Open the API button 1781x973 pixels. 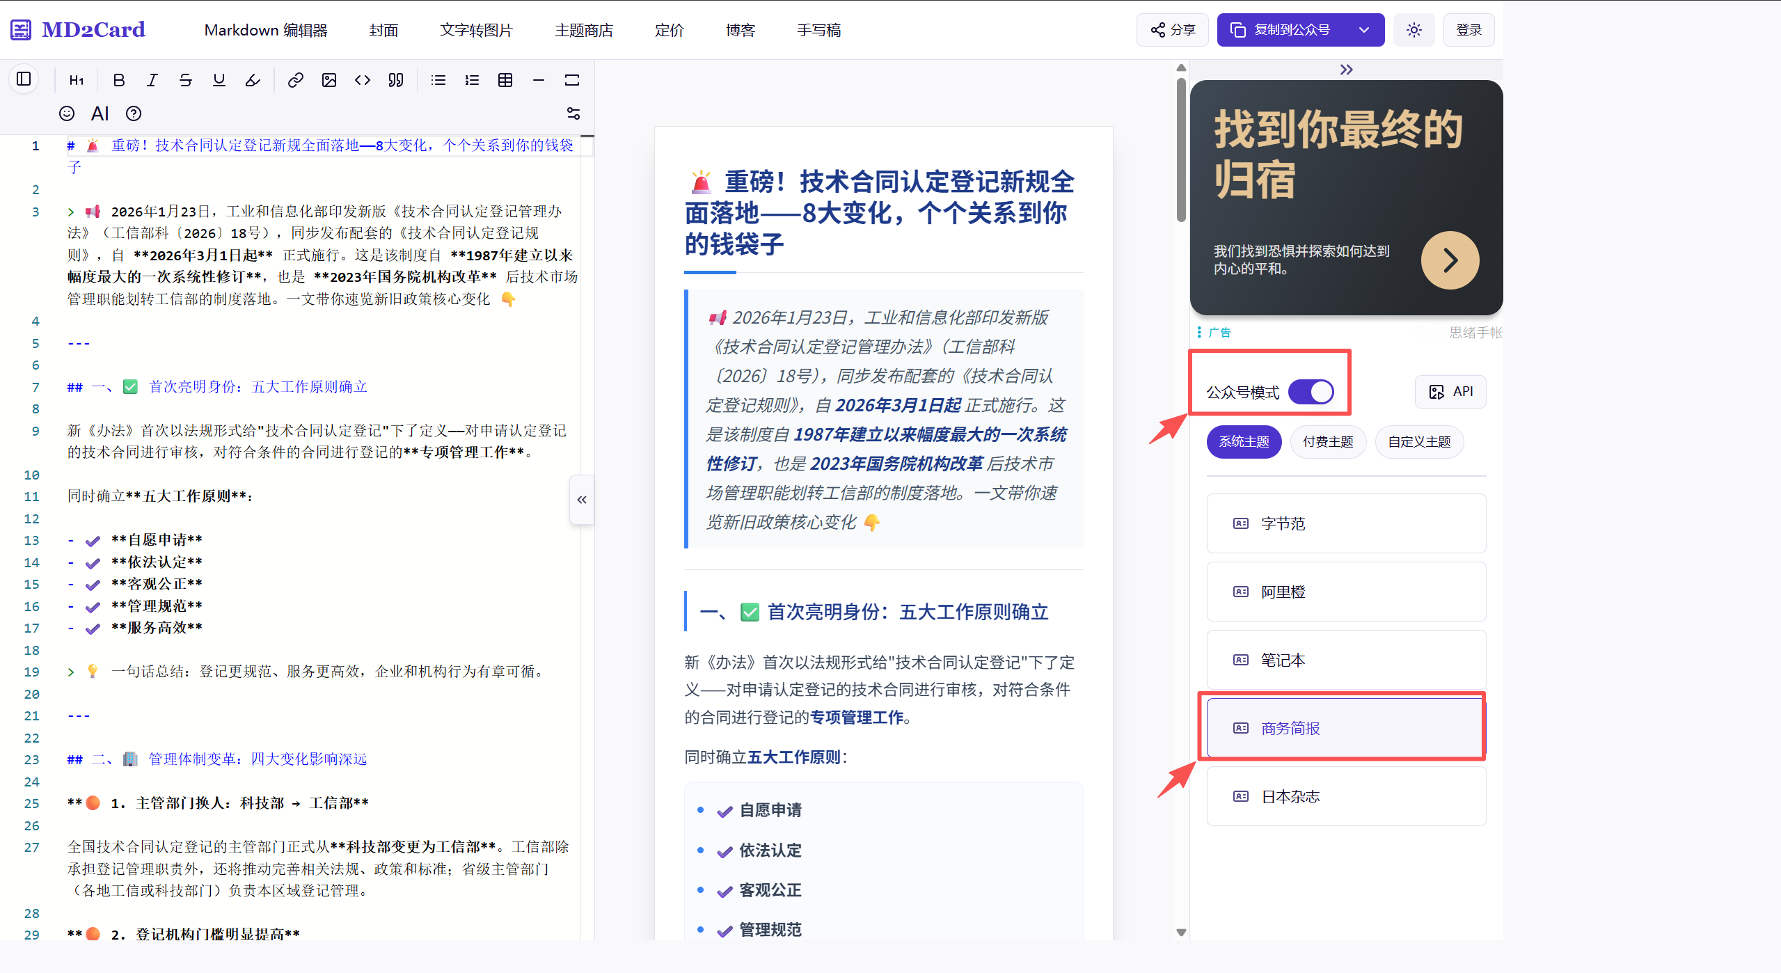click(x=1450, y=392)
